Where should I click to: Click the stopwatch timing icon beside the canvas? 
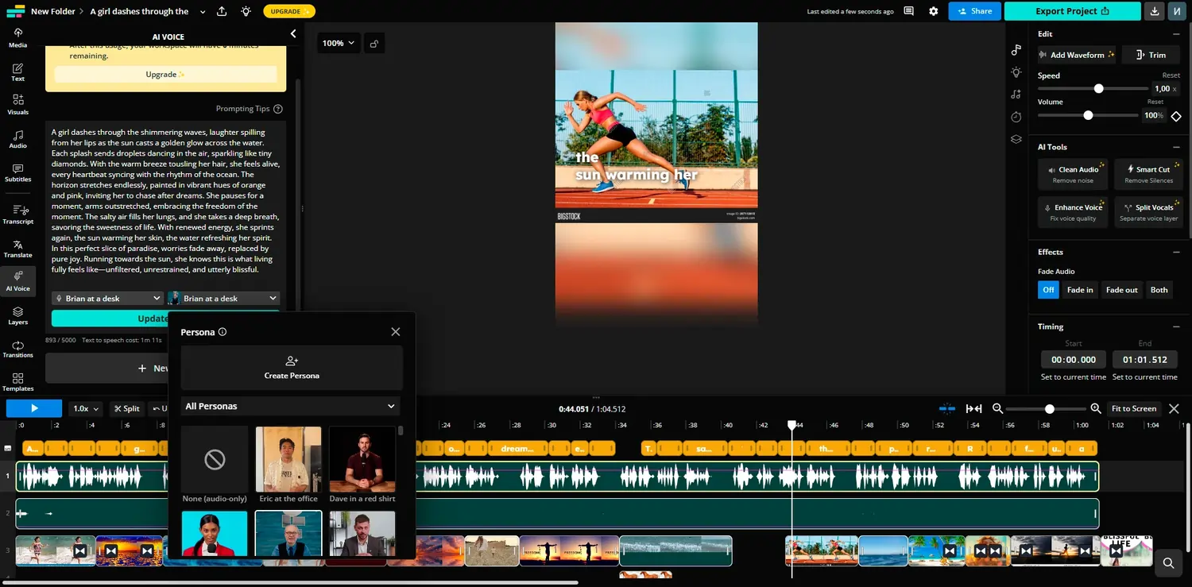(1016, 117)
